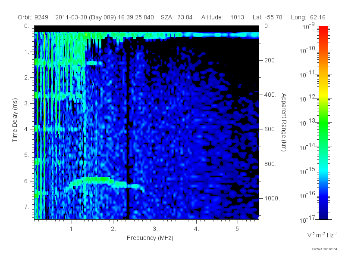
Task: Click the 200. apparent range tick label
Action: (270, 60)
